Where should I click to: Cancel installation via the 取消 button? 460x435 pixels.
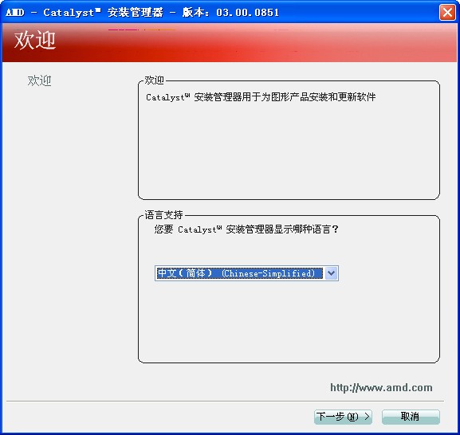coord(411,417)
